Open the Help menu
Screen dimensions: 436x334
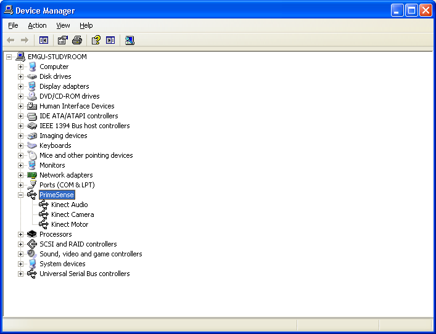86,25
